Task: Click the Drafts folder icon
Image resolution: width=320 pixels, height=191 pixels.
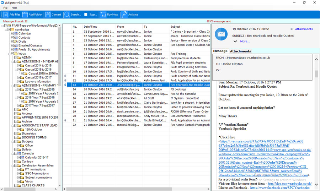Action: click(16, 42)
